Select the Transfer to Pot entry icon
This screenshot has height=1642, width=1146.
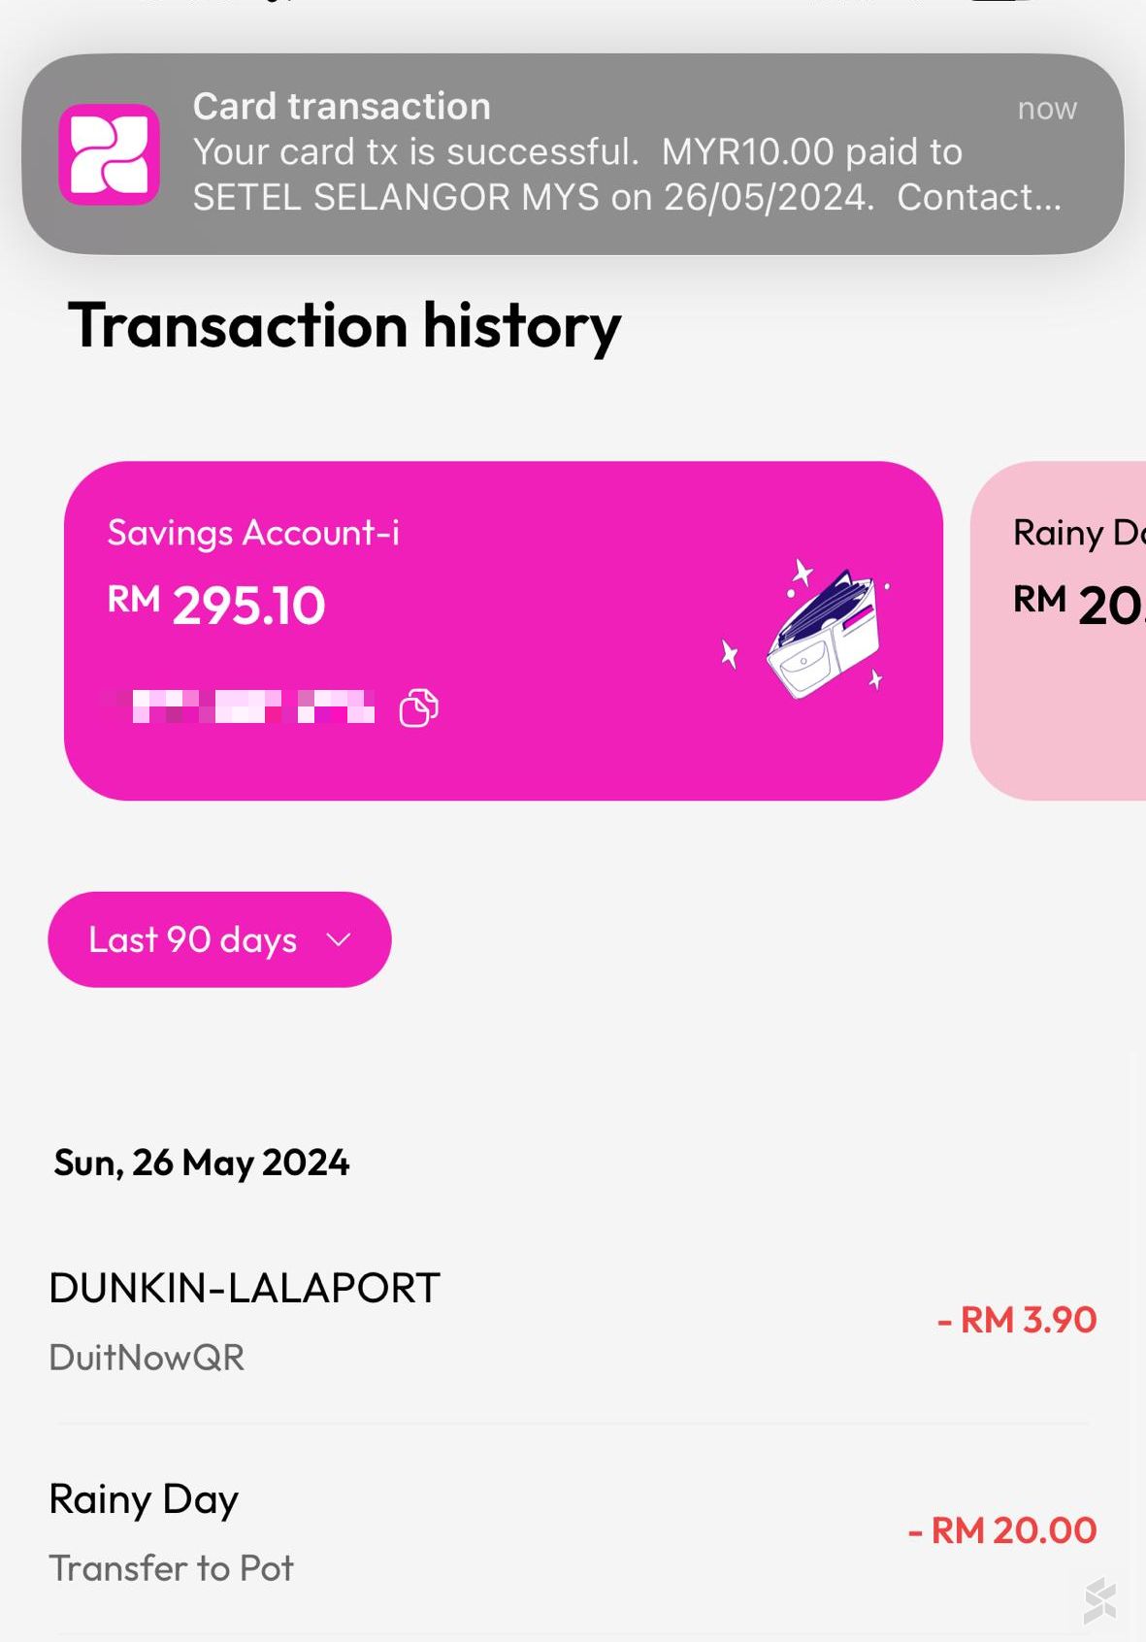click(172, 1568)
